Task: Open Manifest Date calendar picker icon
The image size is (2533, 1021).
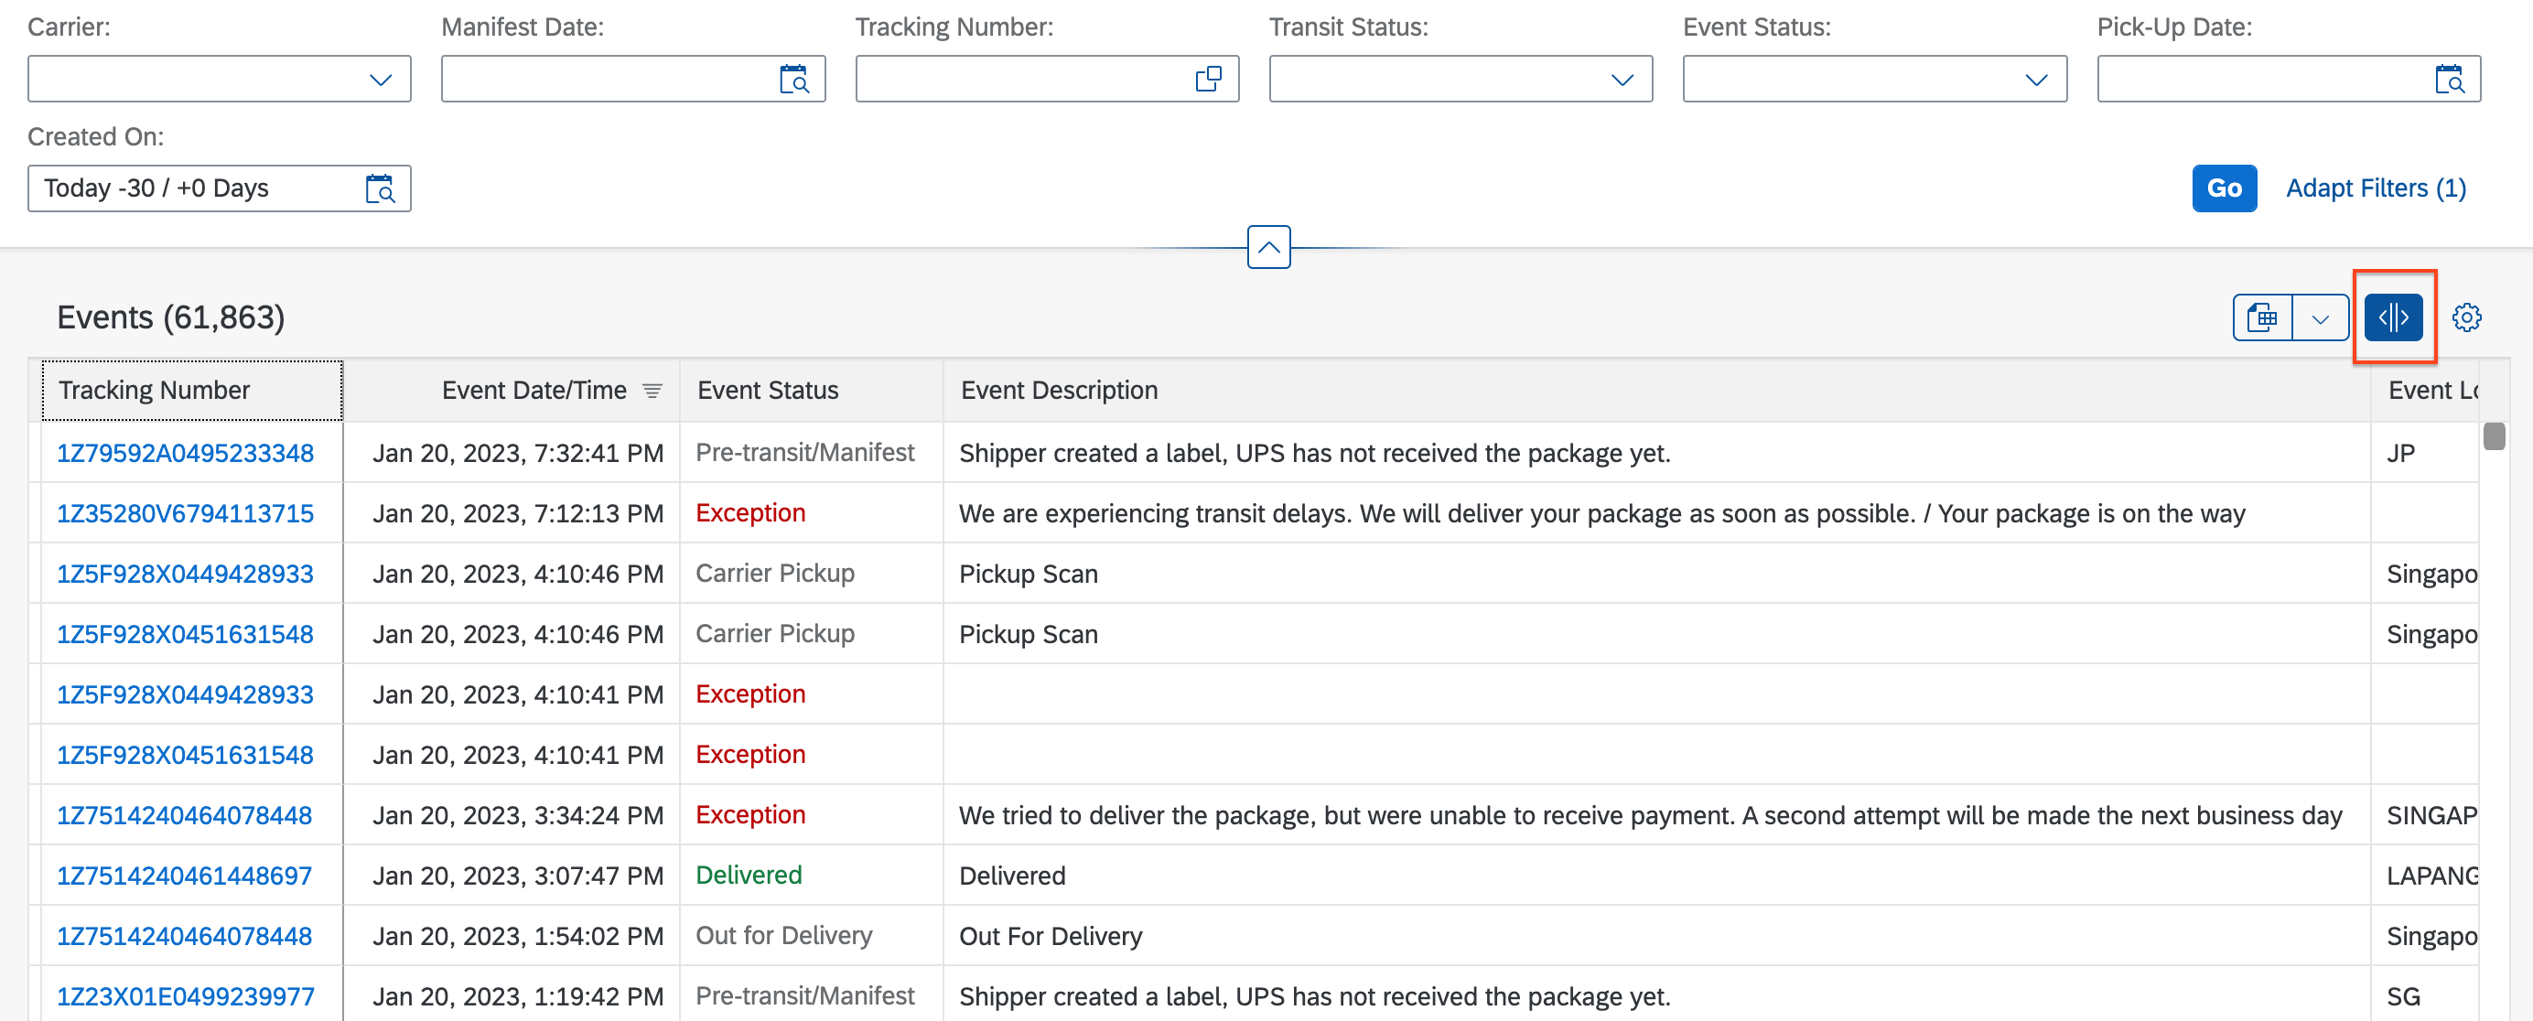Action: pyautogui.click(x=793, y=79)
